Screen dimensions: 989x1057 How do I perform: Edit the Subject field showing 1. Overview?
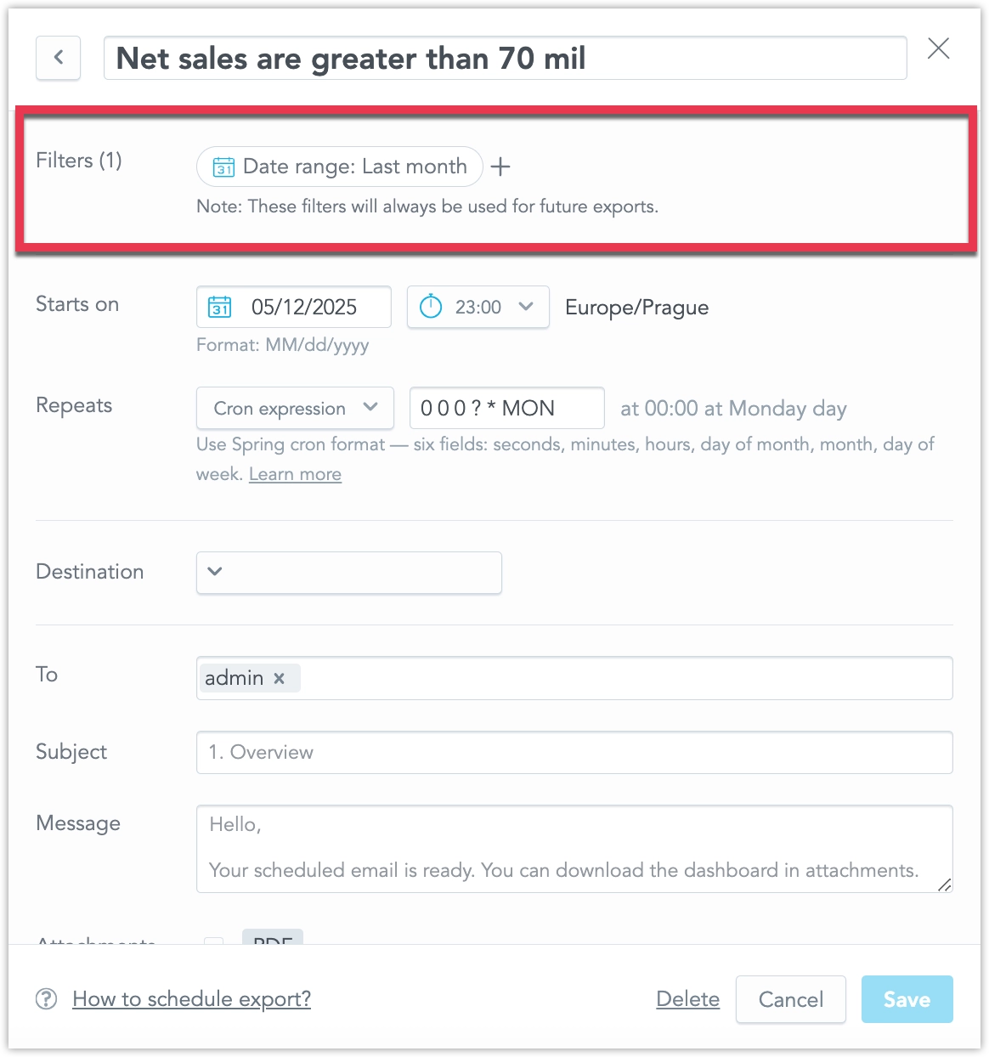(x=574, y=752)
